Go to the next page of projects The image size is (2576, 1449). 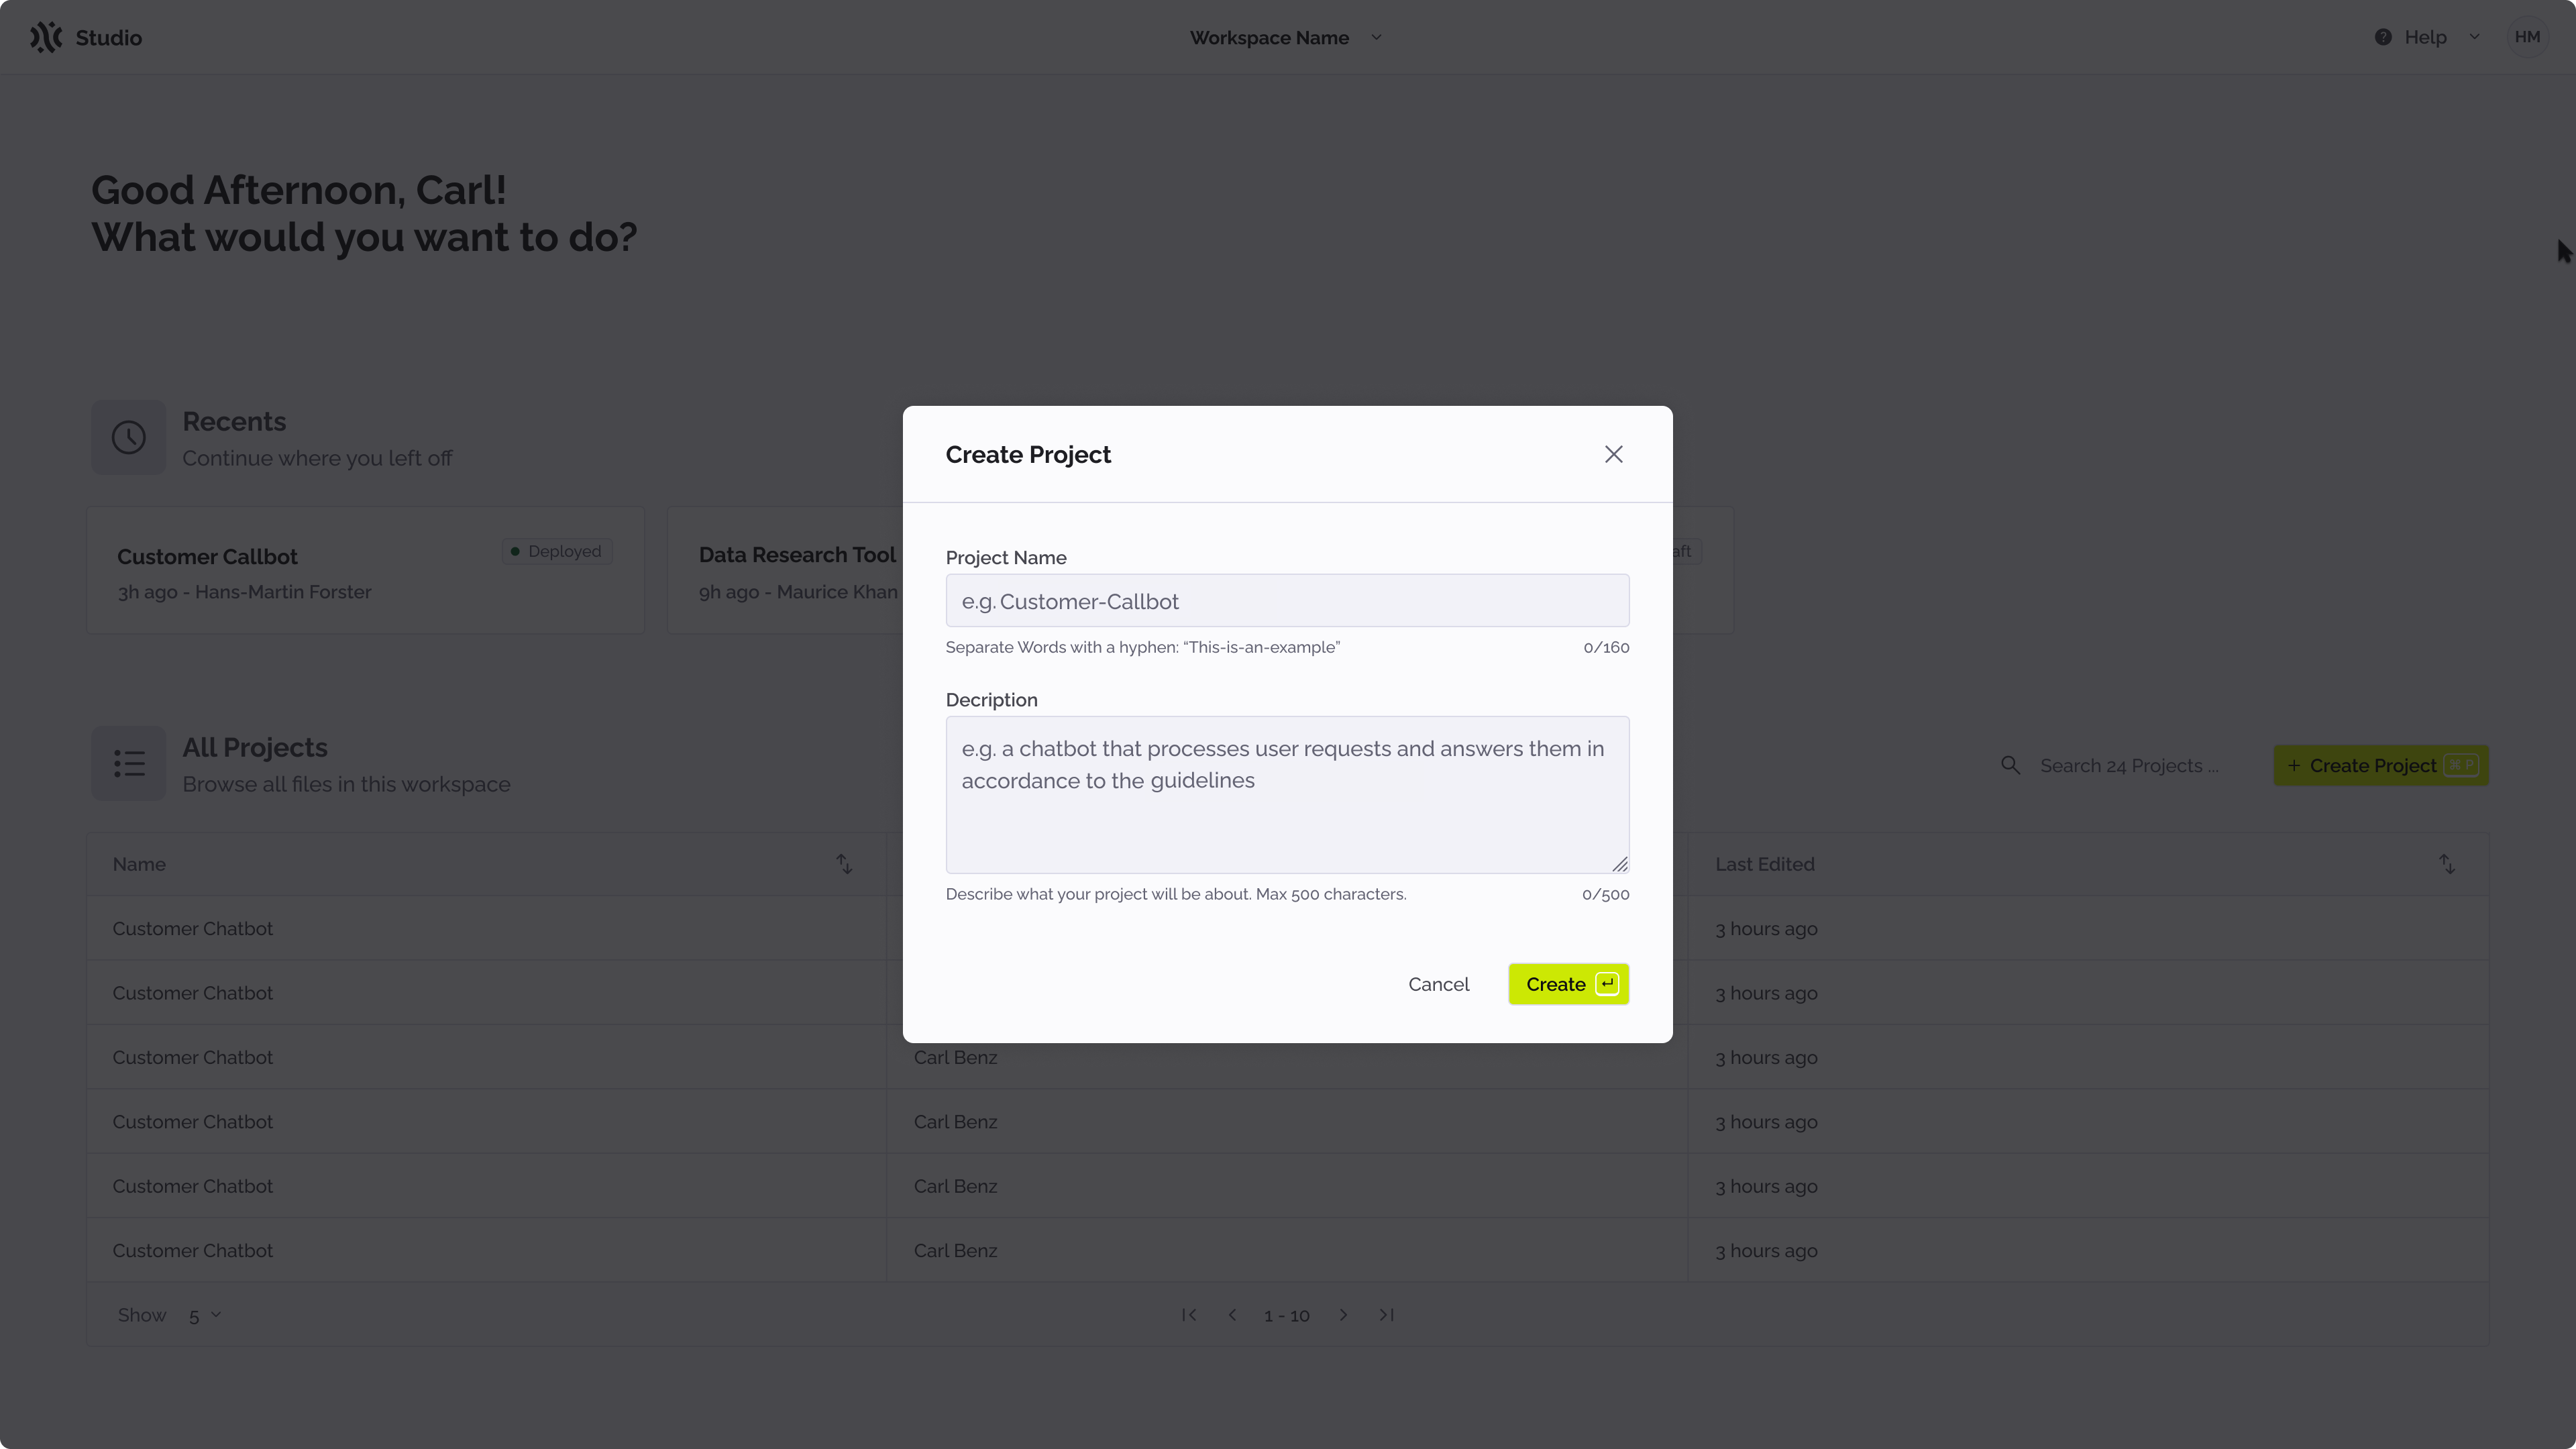1343,1315
